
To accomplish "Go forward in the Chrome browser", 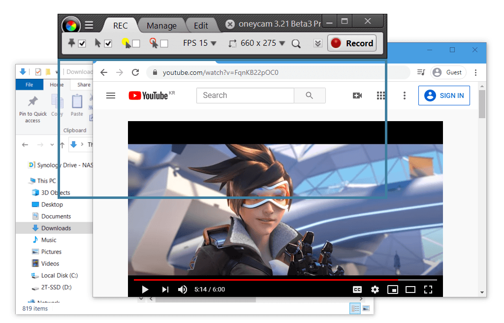I will (x=120, y=72).
